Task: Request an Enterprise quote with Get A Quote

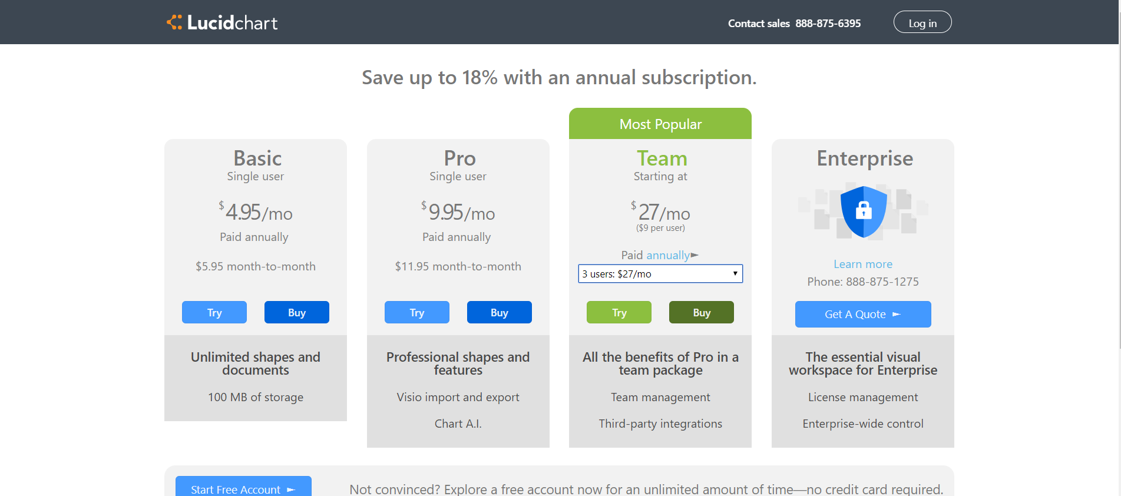Action: coord(863,314)
